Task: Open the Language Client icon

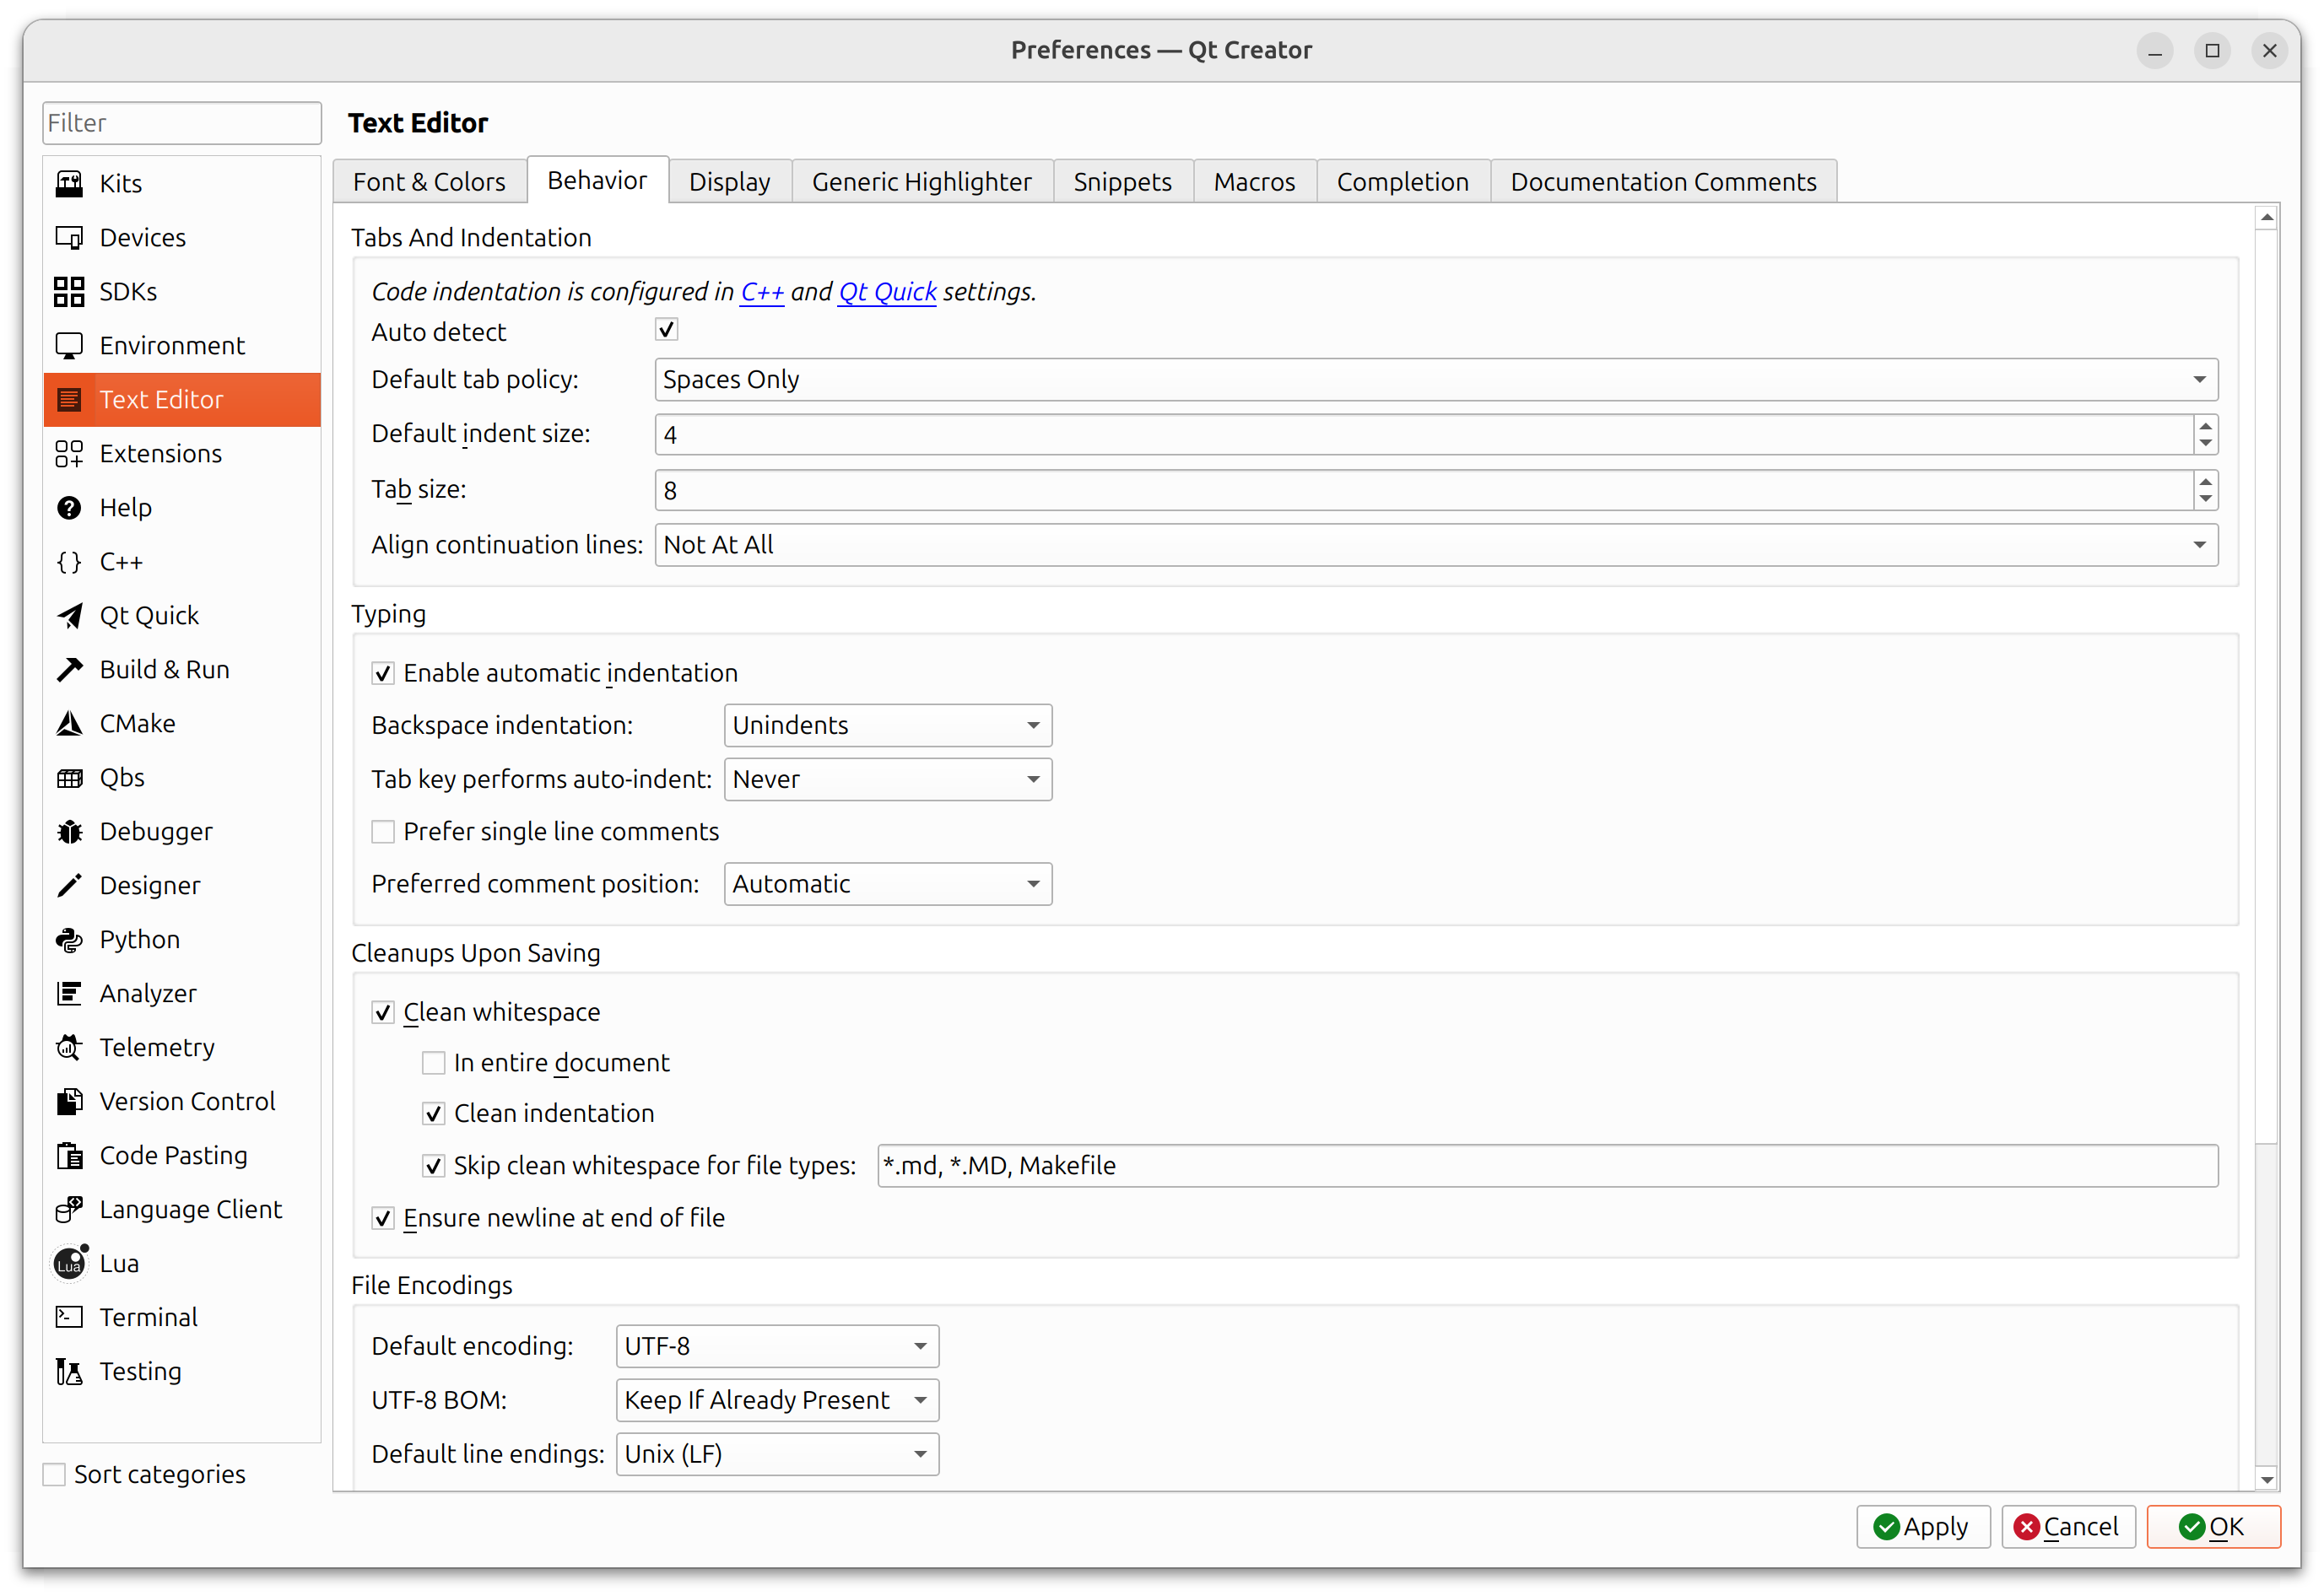Action: (69, 1210)
